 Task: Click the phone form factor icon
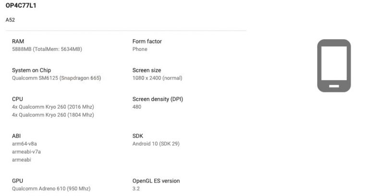coord(333,65)
